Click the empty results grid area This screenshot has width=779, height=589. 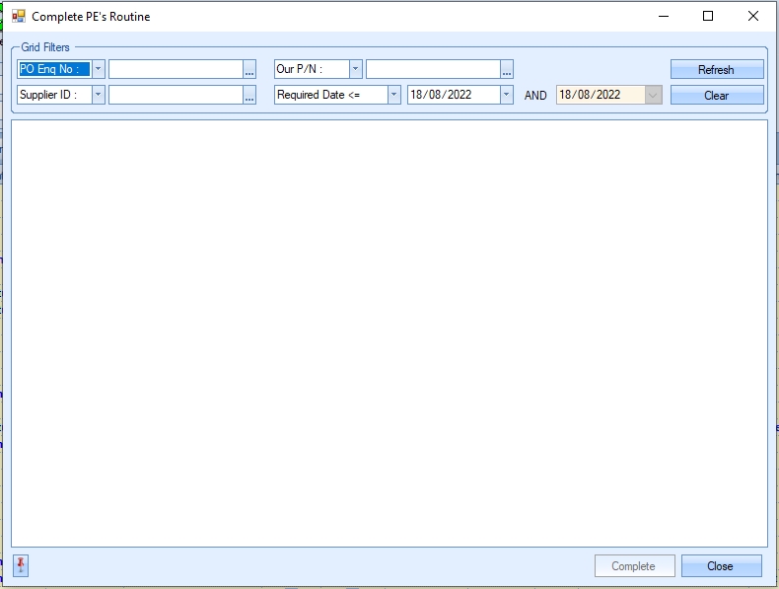[389, 332]
